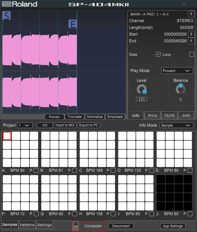Select the Settings tab
This screenshot has height=232, width=197.
coord(44,225)
